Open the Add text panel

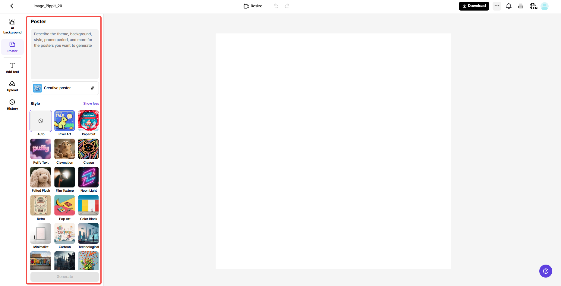click(x=12, y=68)
